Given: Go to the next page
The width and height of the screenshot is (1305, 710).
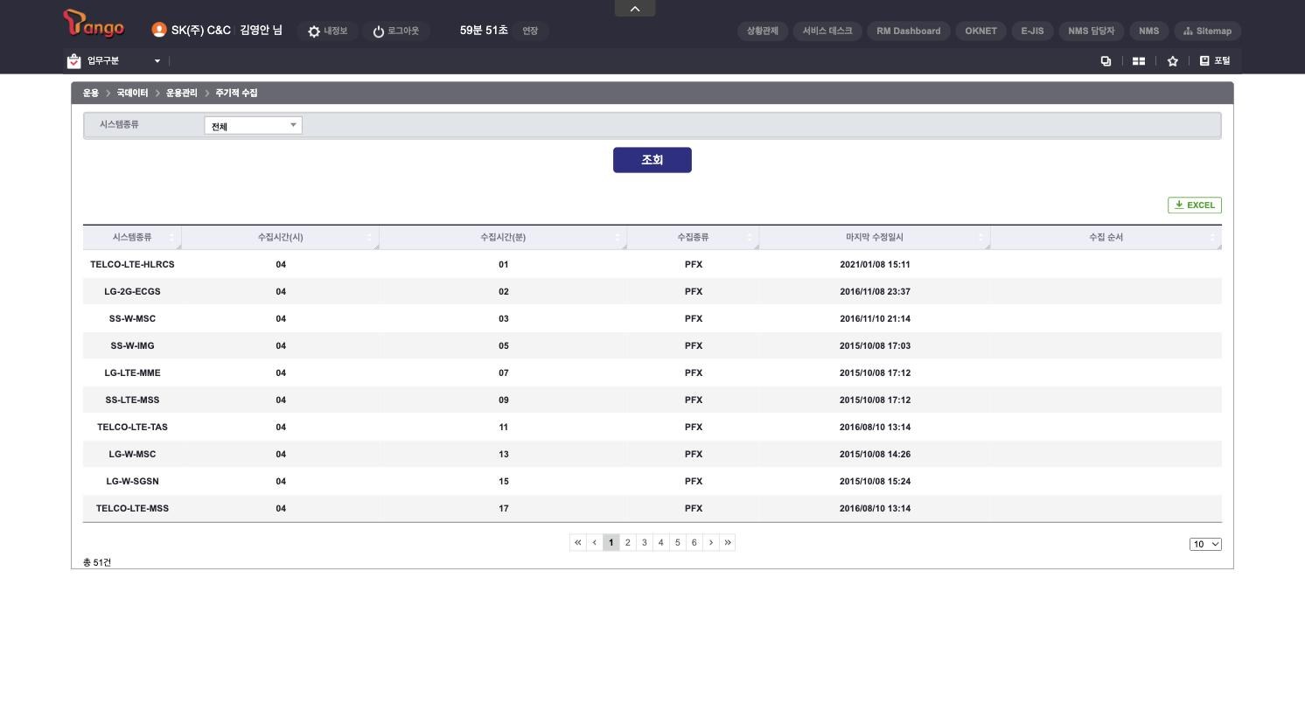Looking at the screenshot, I should point(711,543).
